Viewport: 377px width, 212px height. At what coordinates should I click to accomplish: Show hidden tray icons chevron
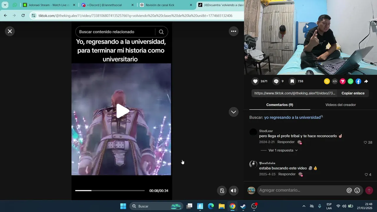click(304, 206)
